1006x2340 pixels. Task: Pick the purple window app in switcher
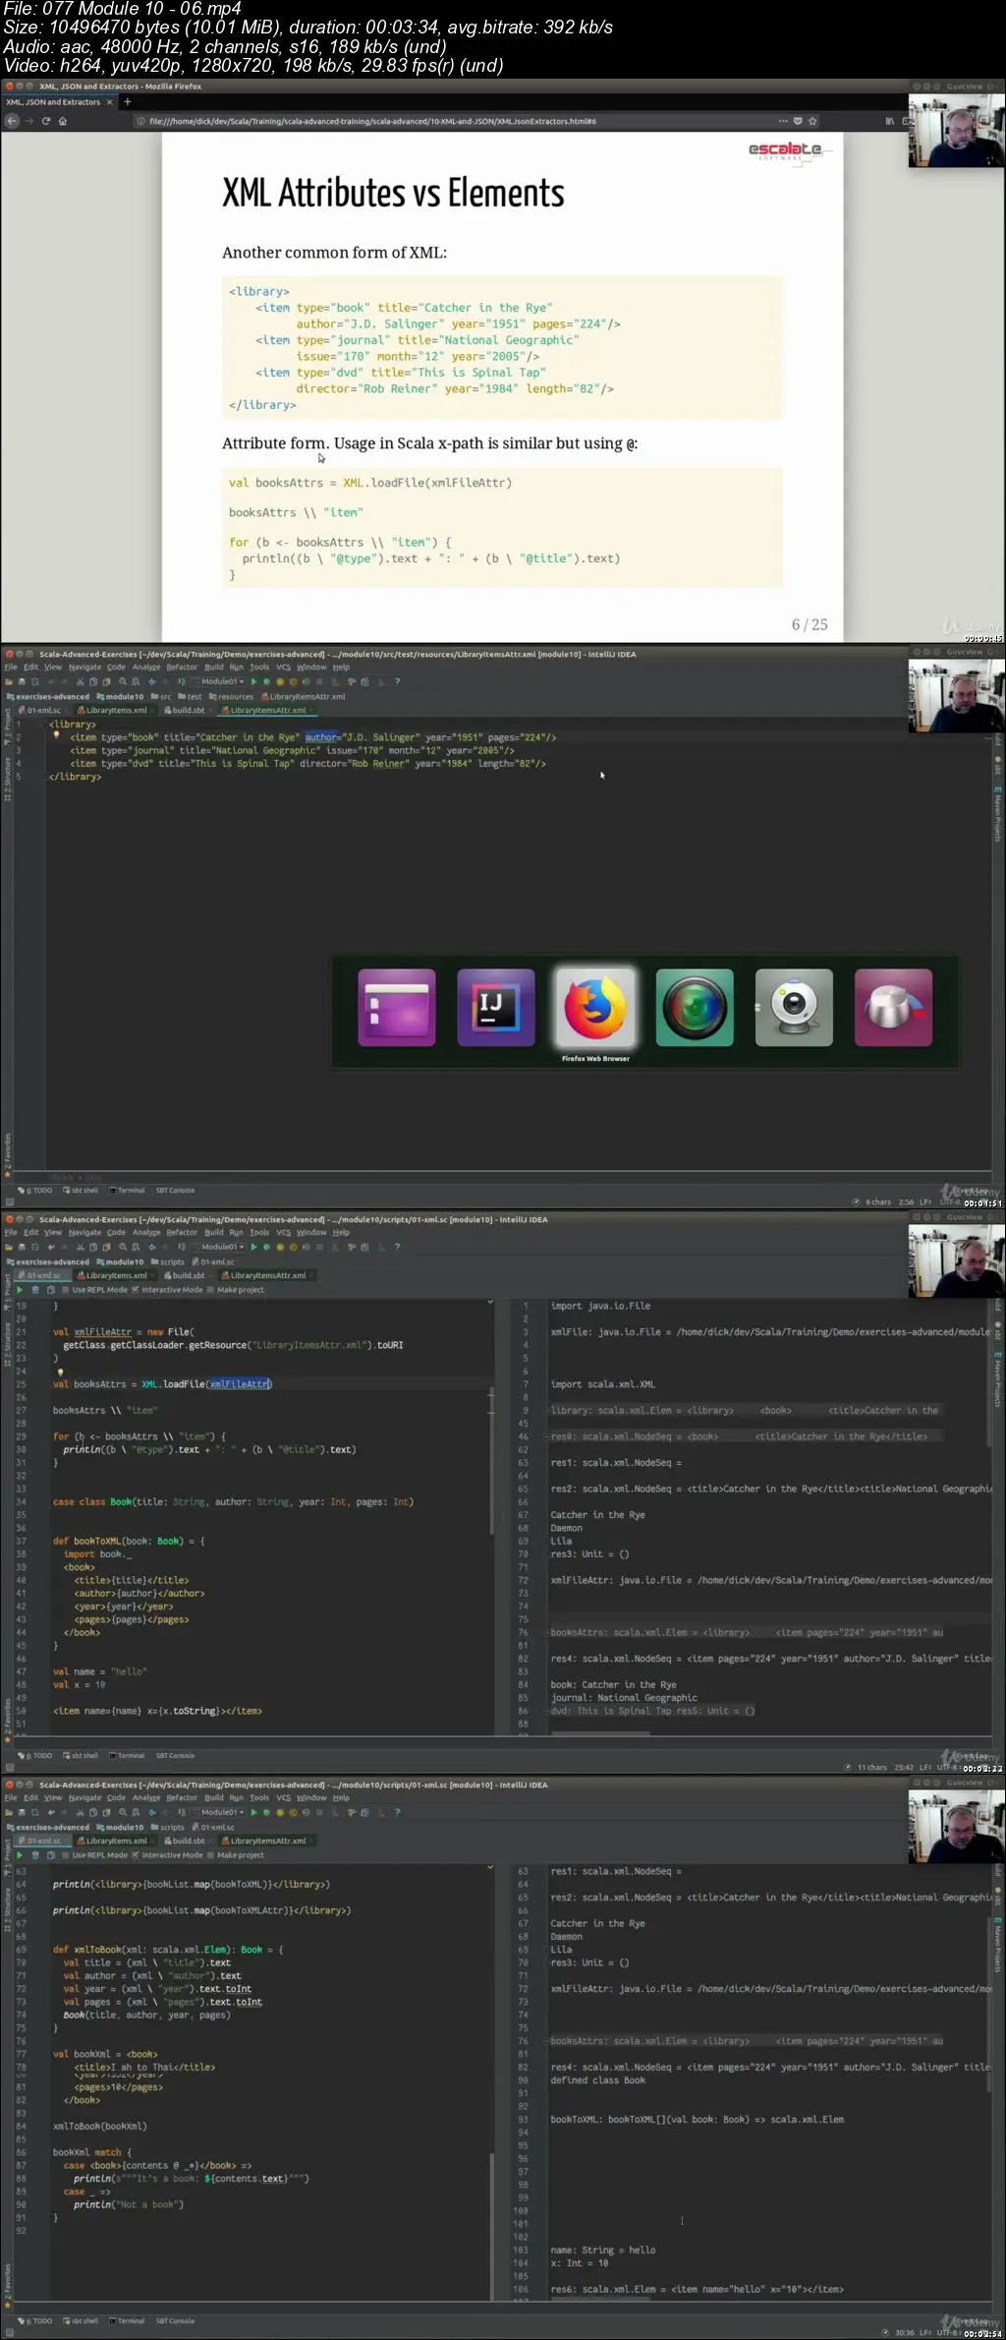pyautogui.click(x=397, y=1008)
